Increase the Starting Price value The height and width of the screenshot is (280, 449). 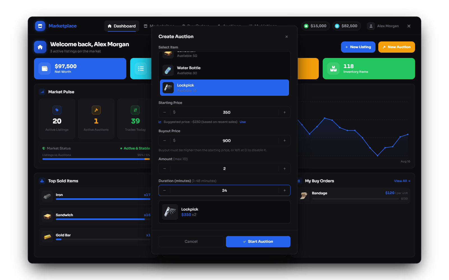click(285, 112)
